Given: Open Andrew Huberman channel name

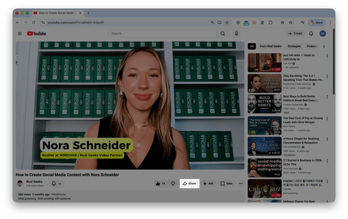Looking at the screenshot, I should pyautogui.click(x=293, y=105).
